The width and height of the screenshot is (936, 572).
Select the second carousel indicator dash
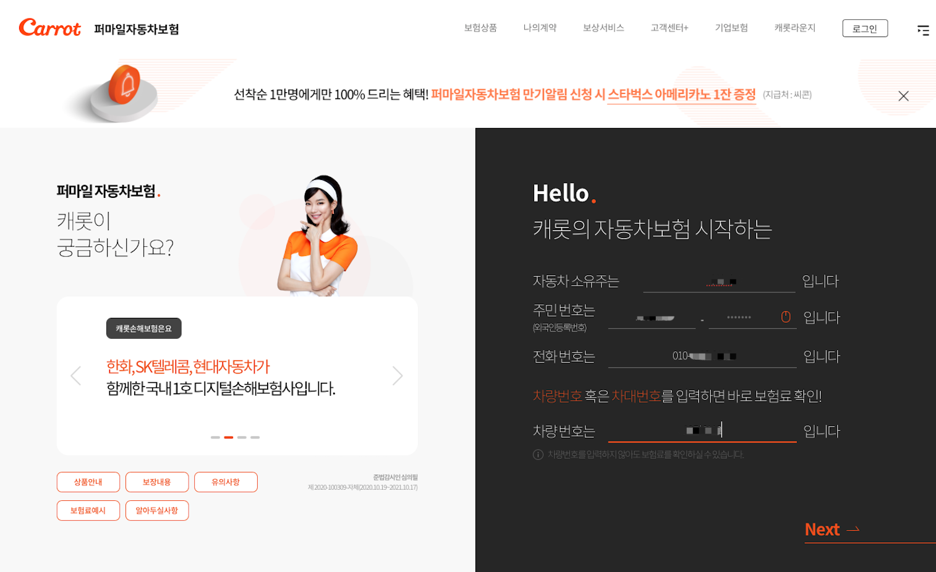229,437
